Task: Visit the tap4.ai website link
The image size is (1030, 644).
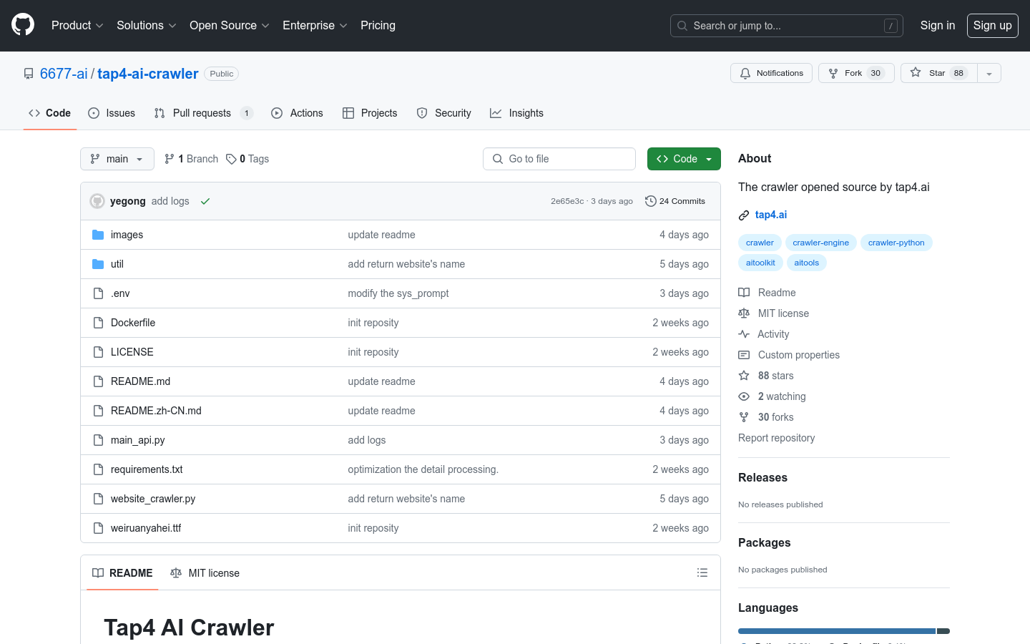Action: 771,214
